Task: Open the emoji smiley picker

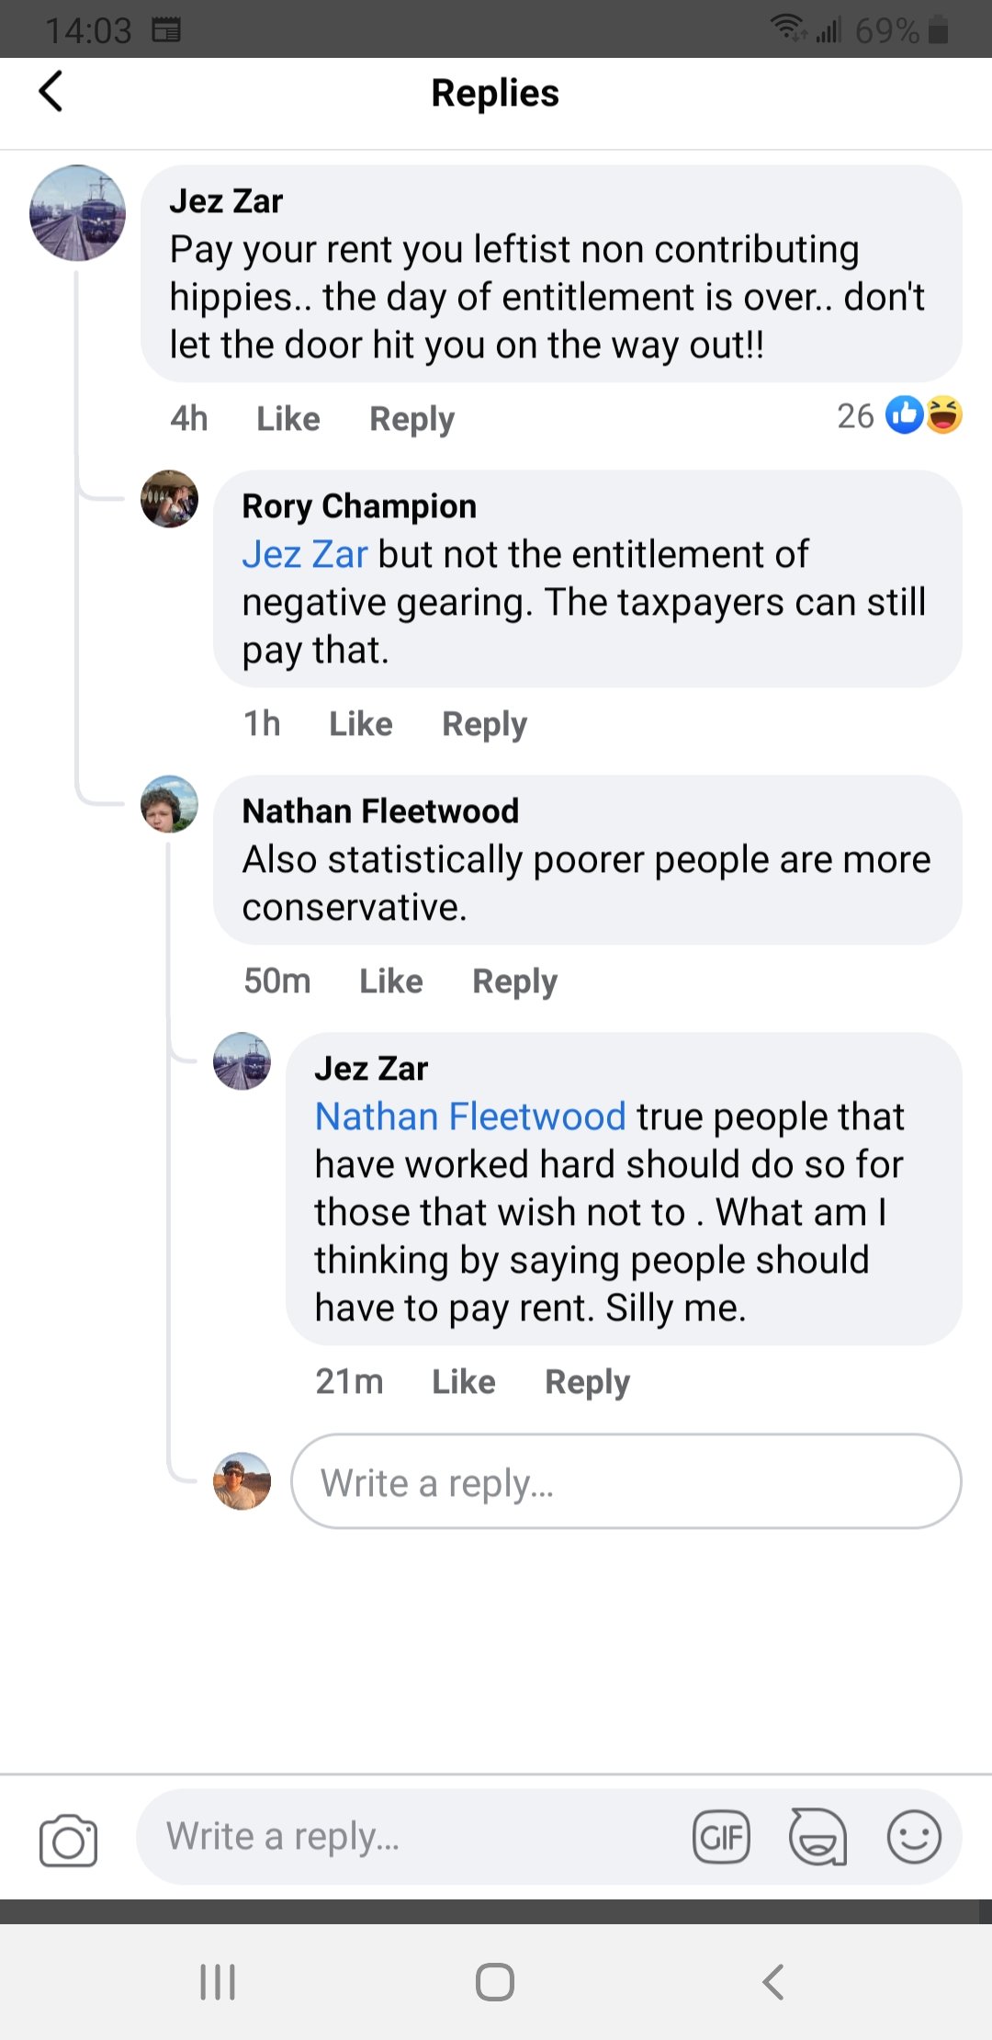Action: (x=914, y=1838)
